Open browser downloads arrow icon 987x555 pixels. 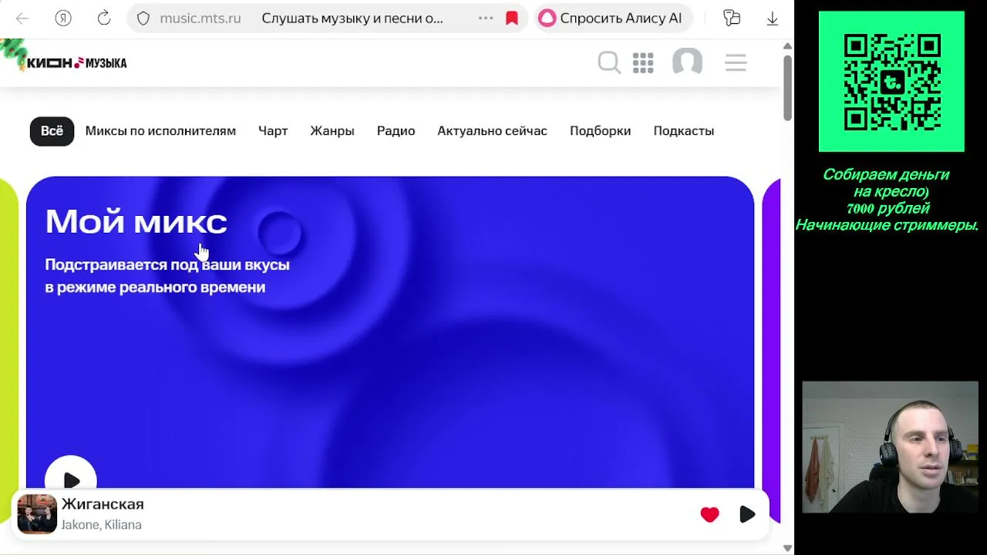tap(772, 18)
